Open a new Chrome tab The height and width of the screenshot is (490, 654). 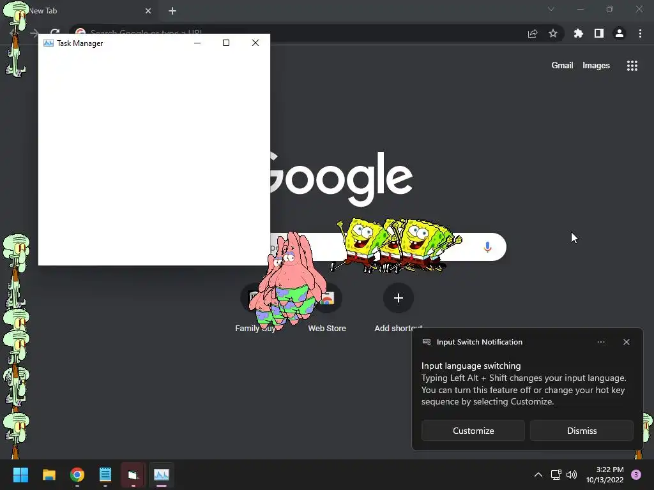pyautogui.click(x=172, y=11)
